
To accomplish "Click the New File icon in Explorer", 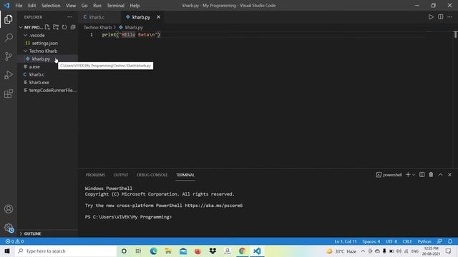I will coord(47,27).
